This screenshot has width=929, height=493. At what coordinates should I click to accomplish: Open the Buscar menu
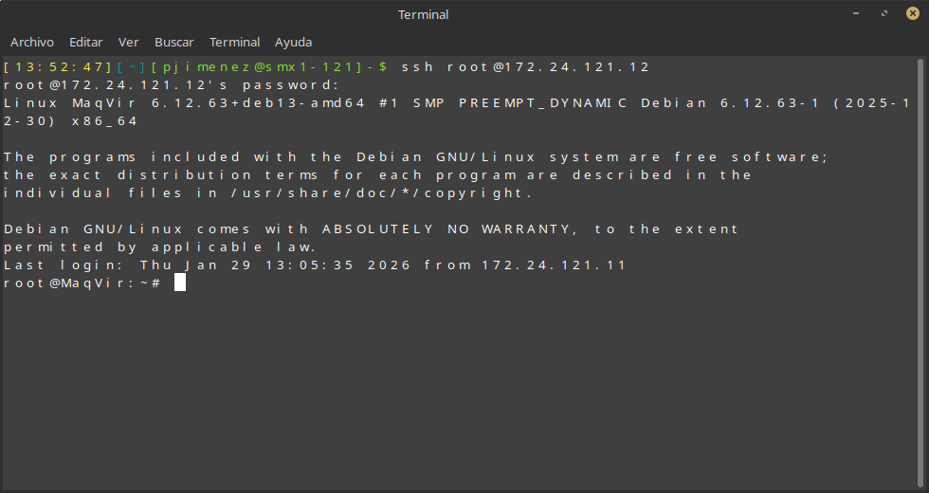[174, 43]
